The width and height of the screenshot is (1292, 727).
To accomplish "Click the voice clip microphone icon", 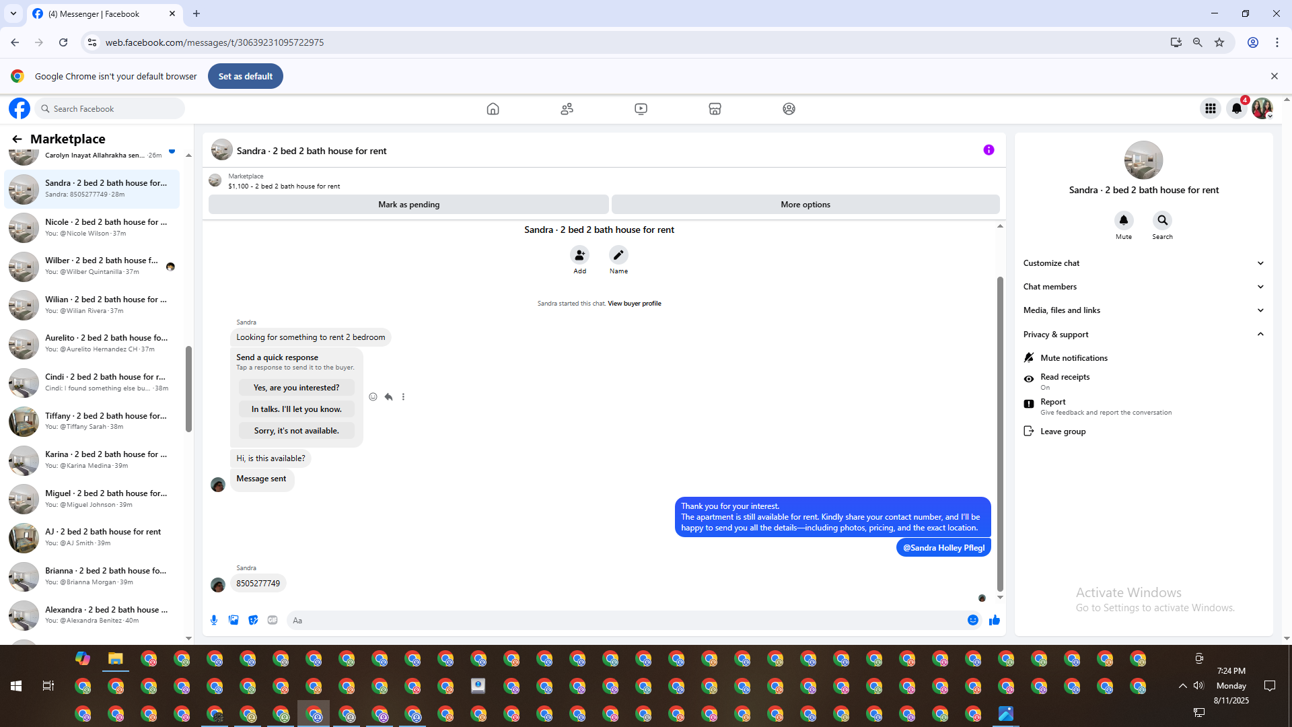I will [x=214, y=620].
